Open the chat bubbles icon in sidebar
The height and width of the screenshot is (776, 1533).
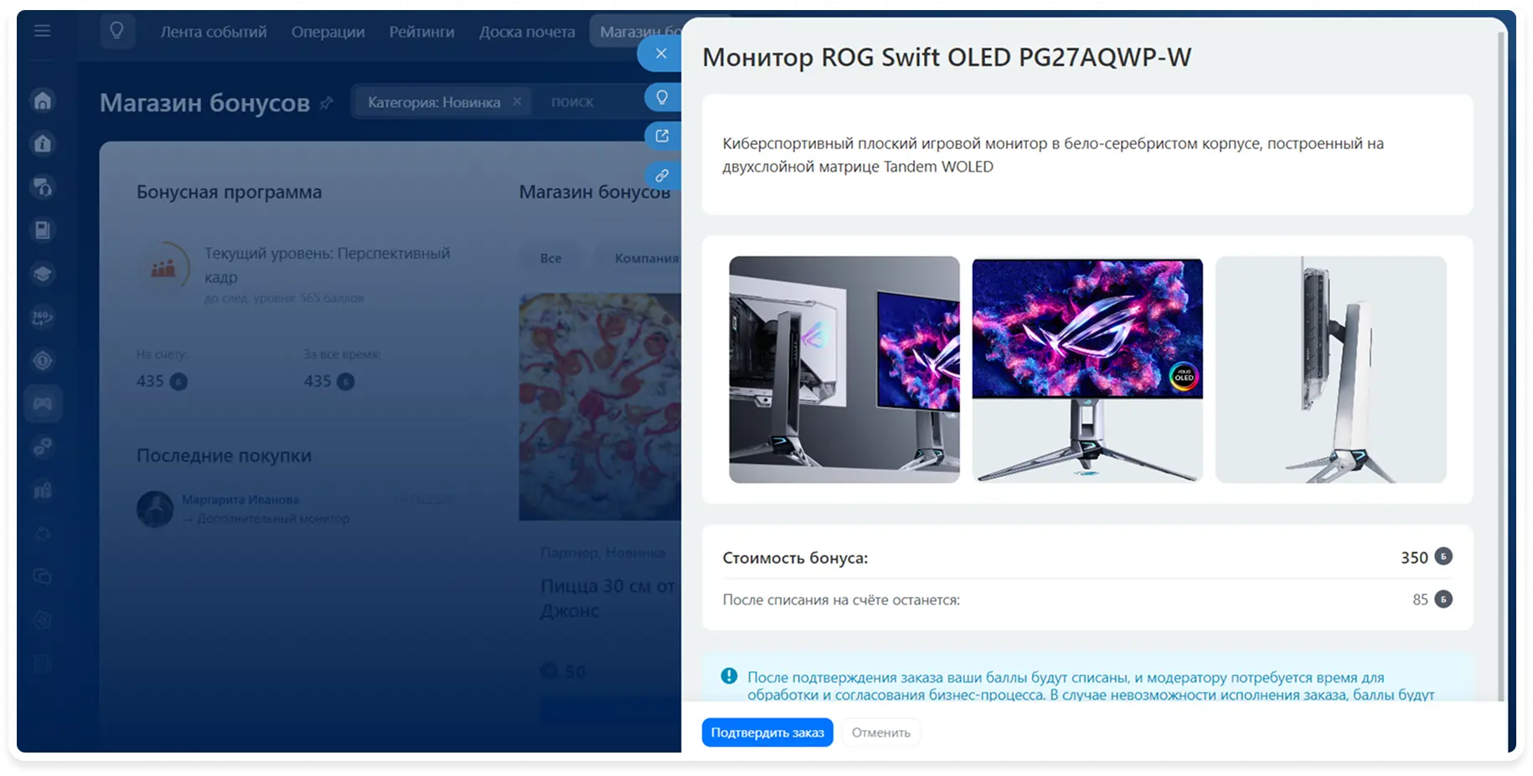tap(43, 577)
